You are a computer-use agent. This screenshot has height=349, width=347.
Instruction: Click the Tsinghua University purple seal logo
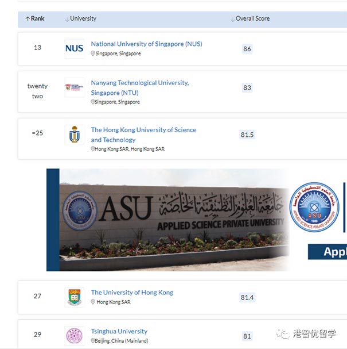pos(74,336)
